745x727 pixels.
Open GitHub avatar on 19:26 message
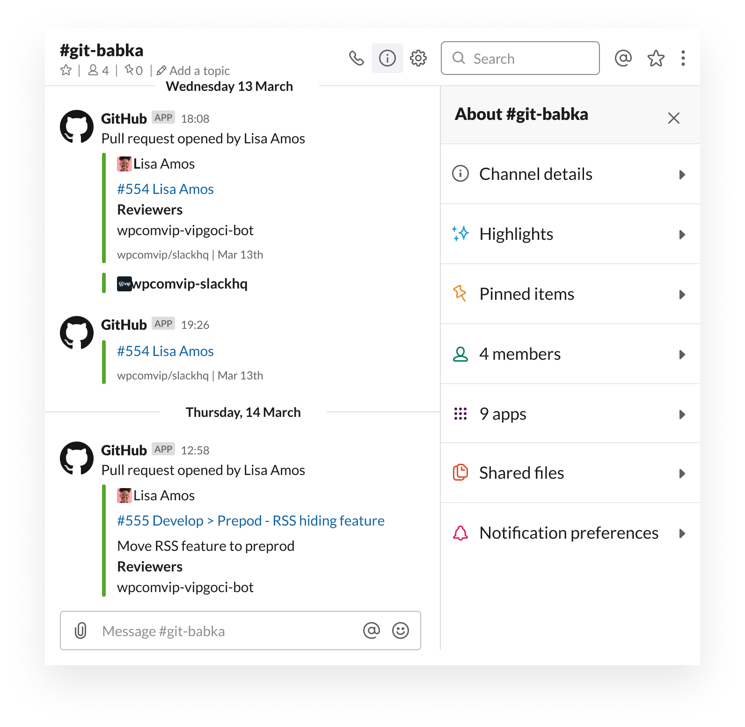click(77, 333)
